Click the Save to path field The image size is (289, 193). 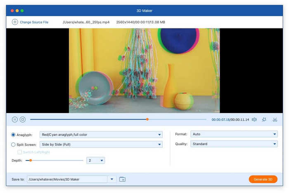[67, 179]
